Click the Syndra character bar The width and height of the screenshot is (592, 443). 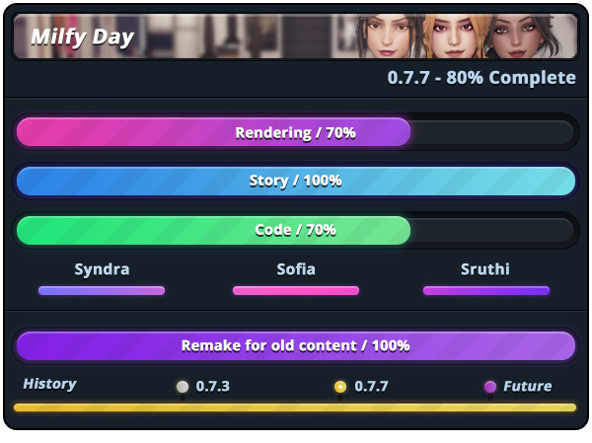coord(102,290)
